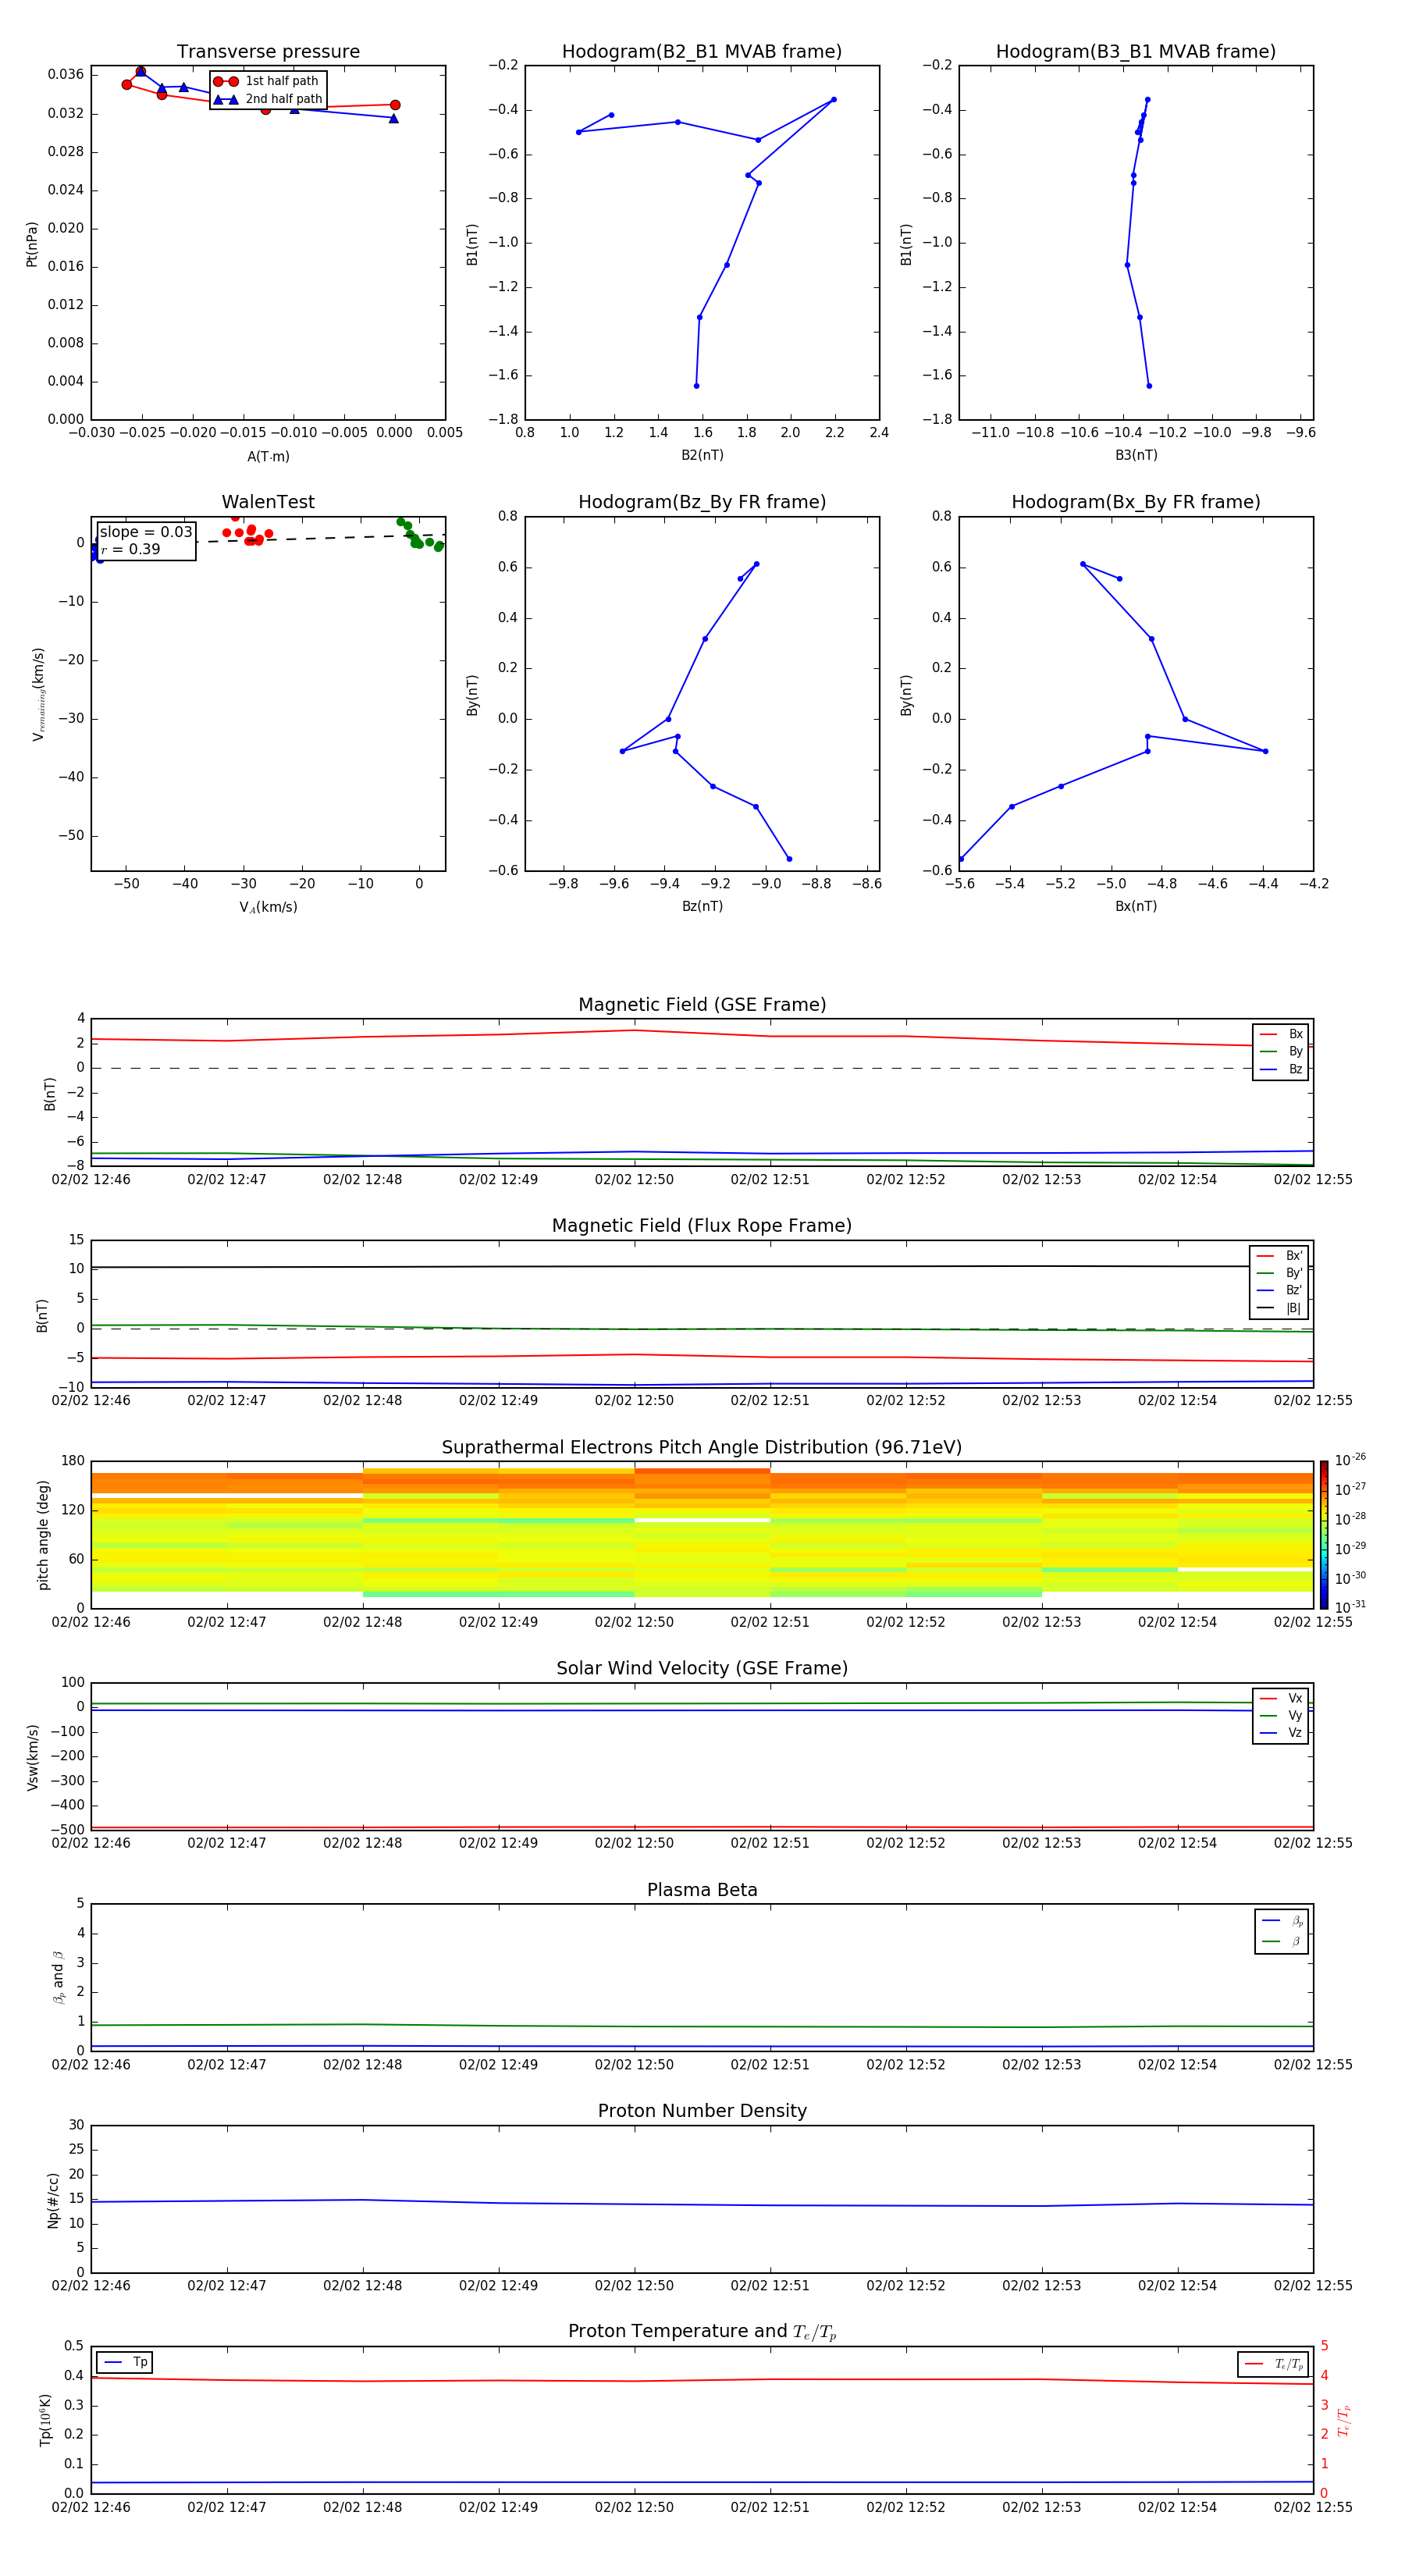Click the Bx legend entry in GSE plot
This screenshot has width=1405, height=2576.
pyautogui.click(x=1281, y=1034)
